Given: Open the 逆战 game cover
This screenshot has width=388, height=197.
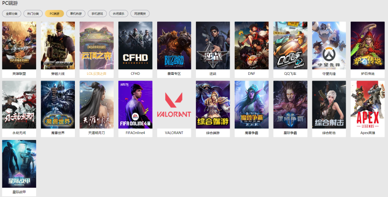Looking at the screenshot, I should pos(213,45).
